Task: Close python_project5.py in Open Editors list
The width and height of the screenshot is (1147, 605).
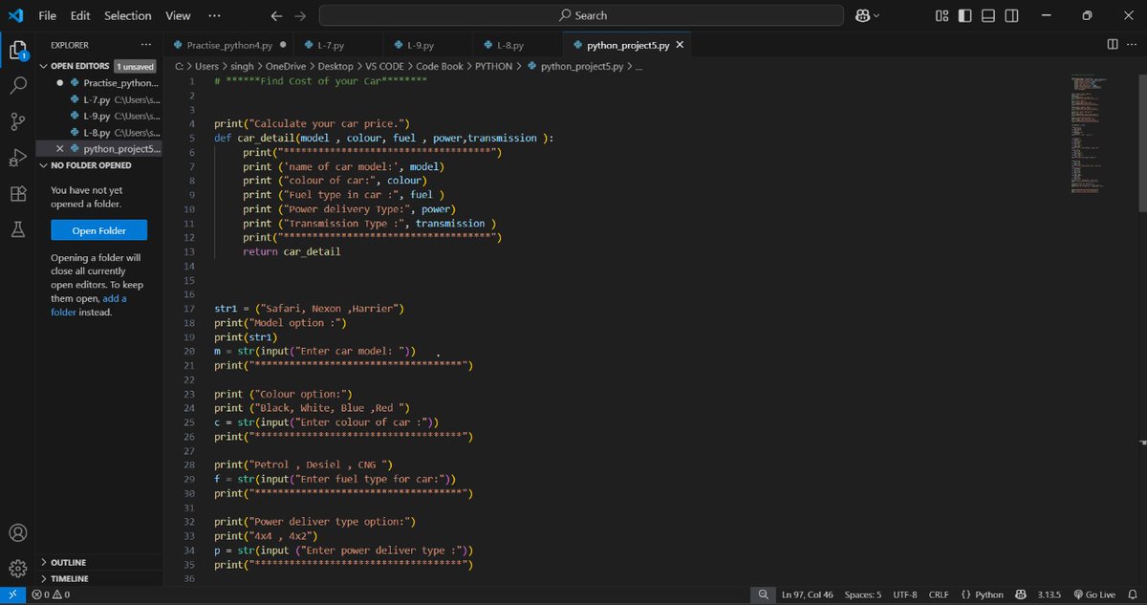Action: (x=60, y=149)
